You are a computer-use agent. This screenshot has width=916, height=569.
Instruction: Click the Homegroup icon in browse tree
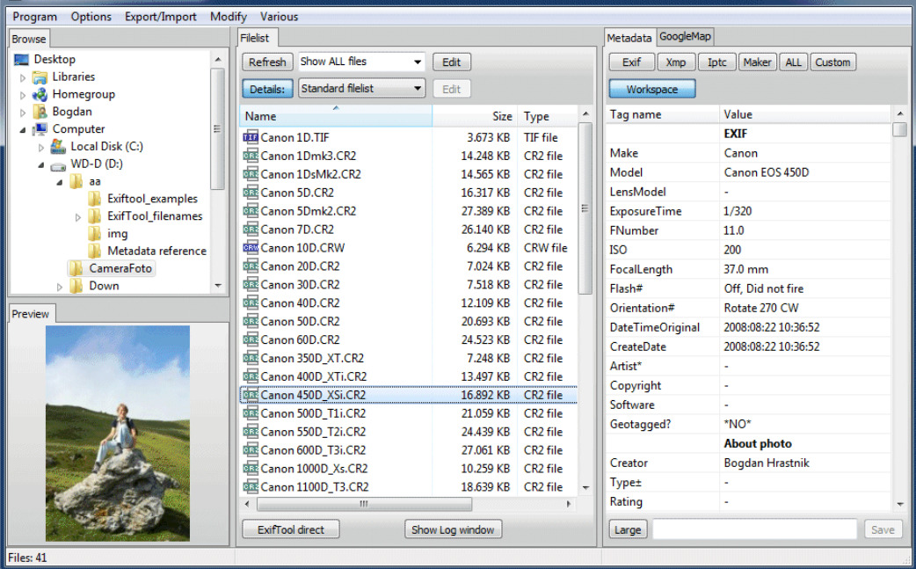40,94
